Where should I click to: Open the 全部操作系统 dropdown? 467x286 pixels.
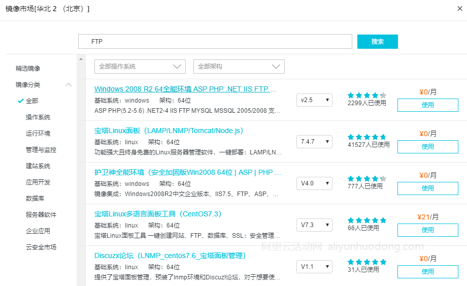[140, 67]
